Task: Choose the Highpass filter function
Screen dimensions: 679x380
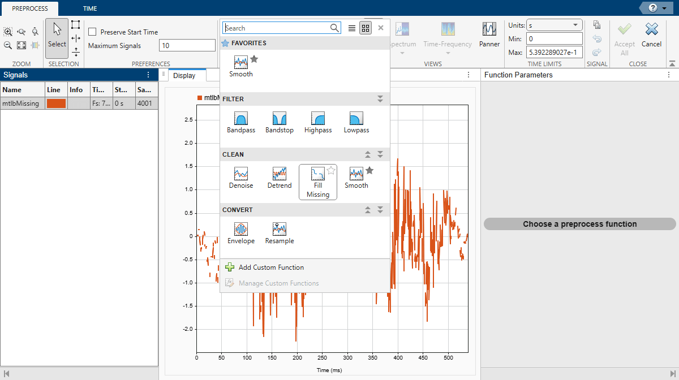Action: tap(318, 122)
